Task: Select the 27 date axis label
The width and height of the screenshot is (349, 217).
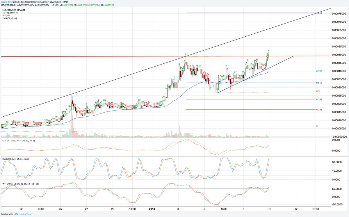Action: (x=87, y=209)
